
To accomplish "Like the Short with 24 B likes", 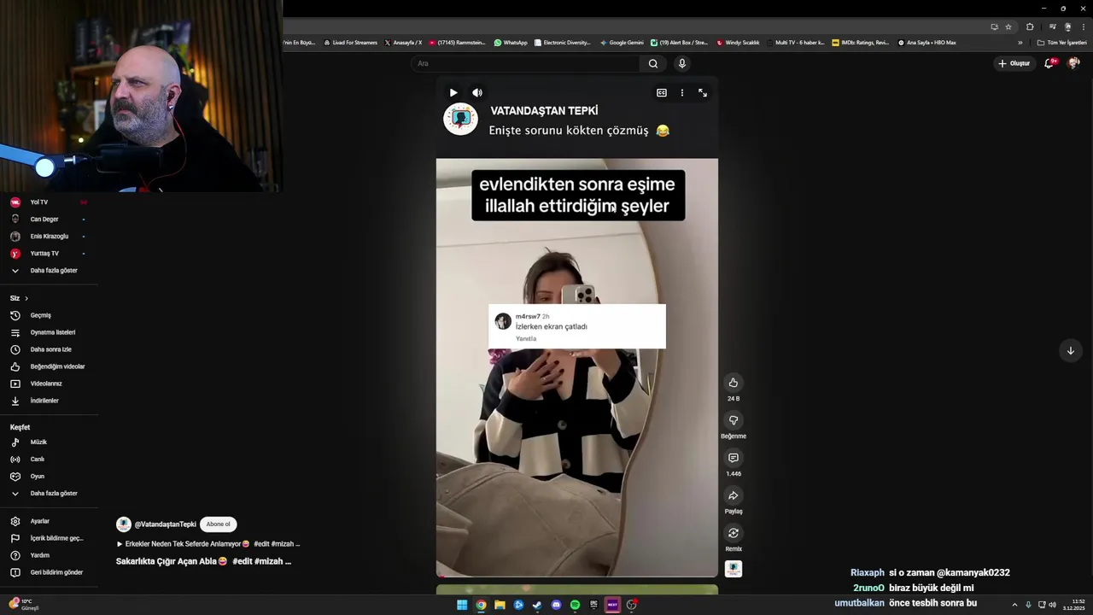I will (x=733, y=383).
